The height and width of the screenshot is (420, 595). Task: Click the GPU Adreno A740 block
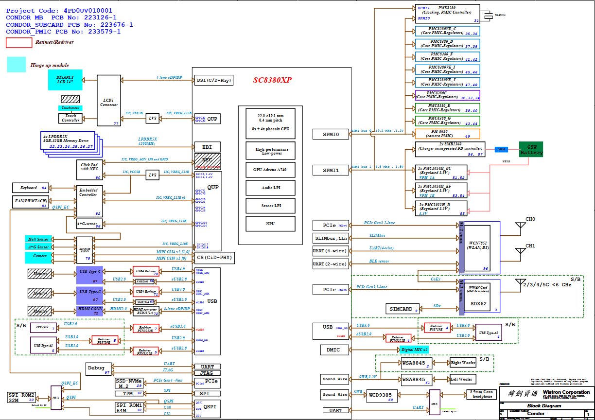(x=270, y=169)
